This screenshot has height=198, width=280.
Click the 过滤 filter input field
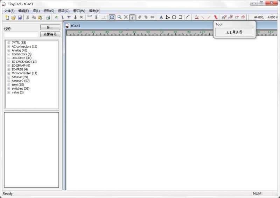[21, 34]
